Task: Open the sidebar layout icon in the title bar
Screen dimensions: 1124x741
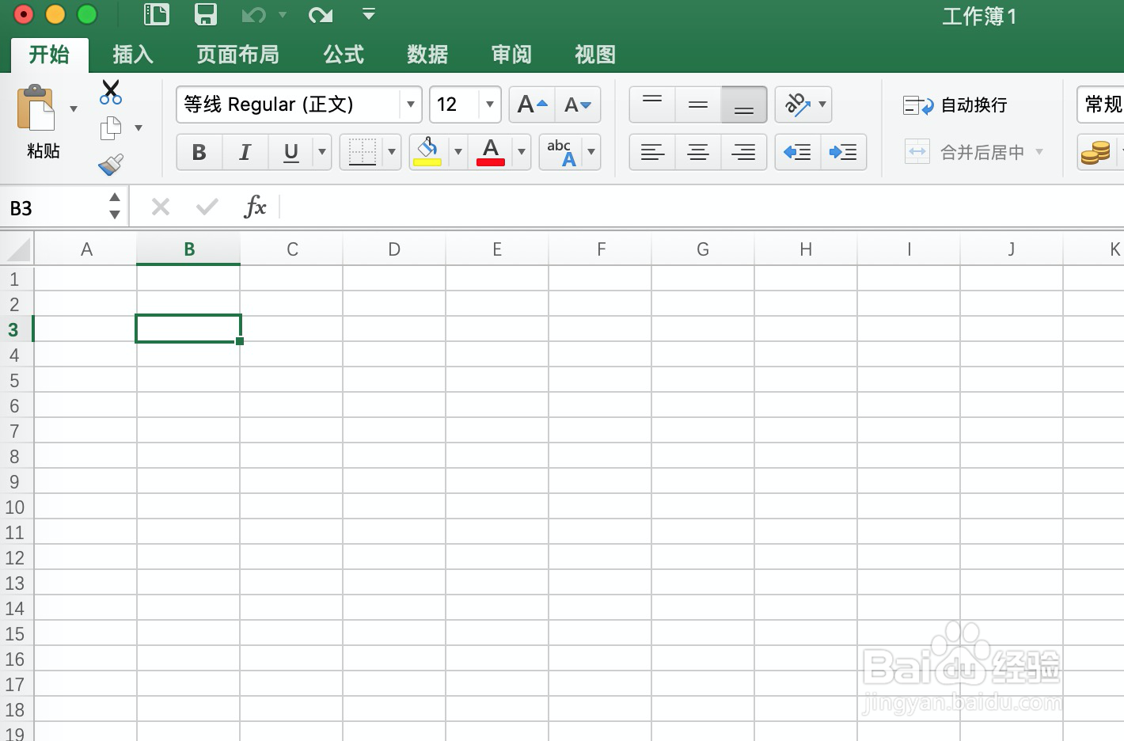Action: point(157,14)
